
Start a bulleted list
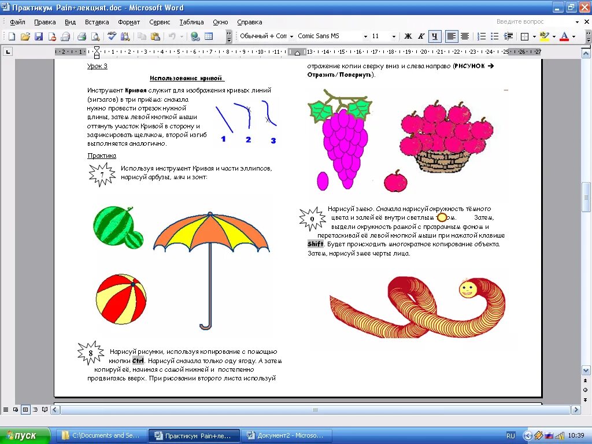pos(495,36)
